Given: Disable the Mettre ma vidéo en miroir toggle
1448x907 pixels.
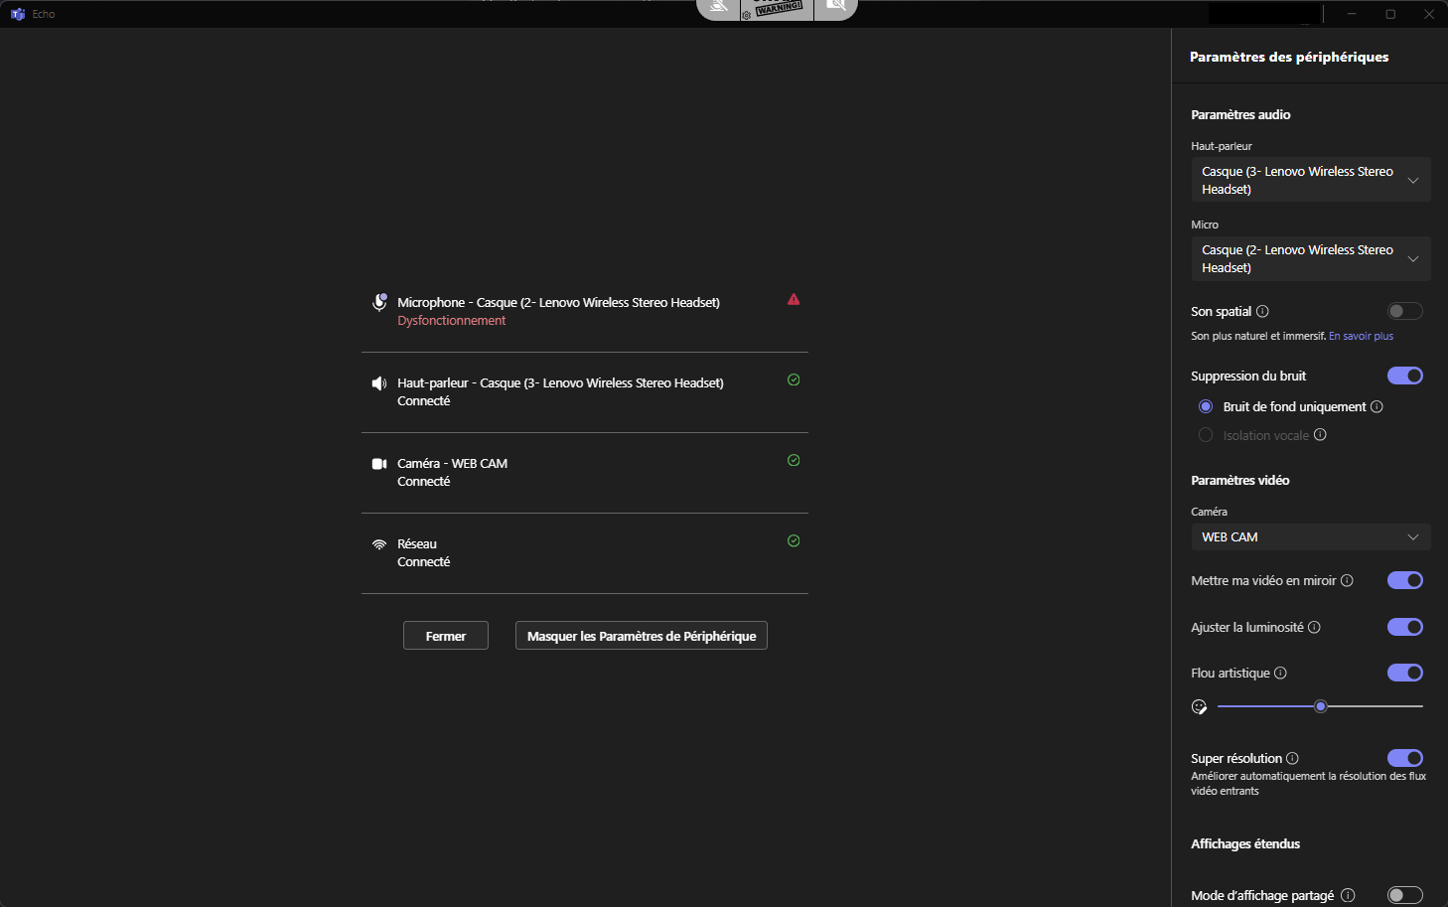Looking at the screenshot, I should [1405, 580].
